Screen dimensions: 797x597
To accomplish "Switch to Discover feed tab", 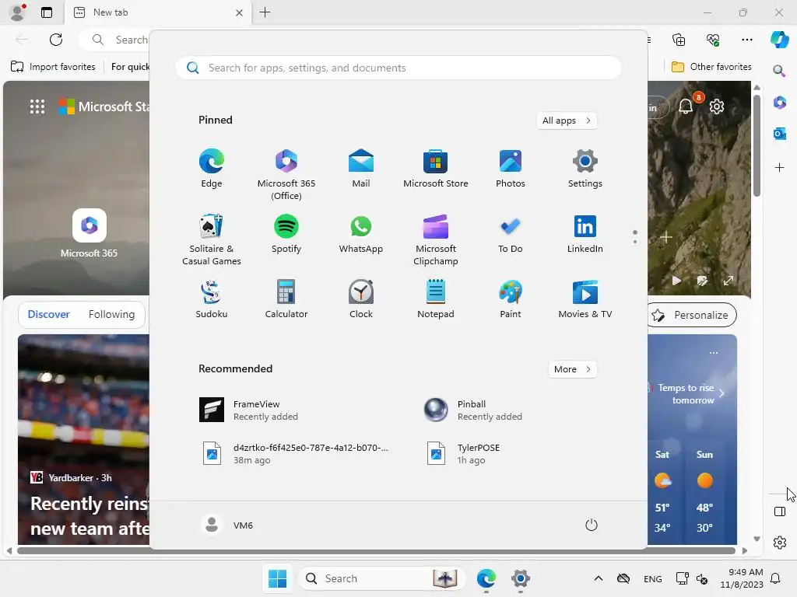I will pos(49,314).
